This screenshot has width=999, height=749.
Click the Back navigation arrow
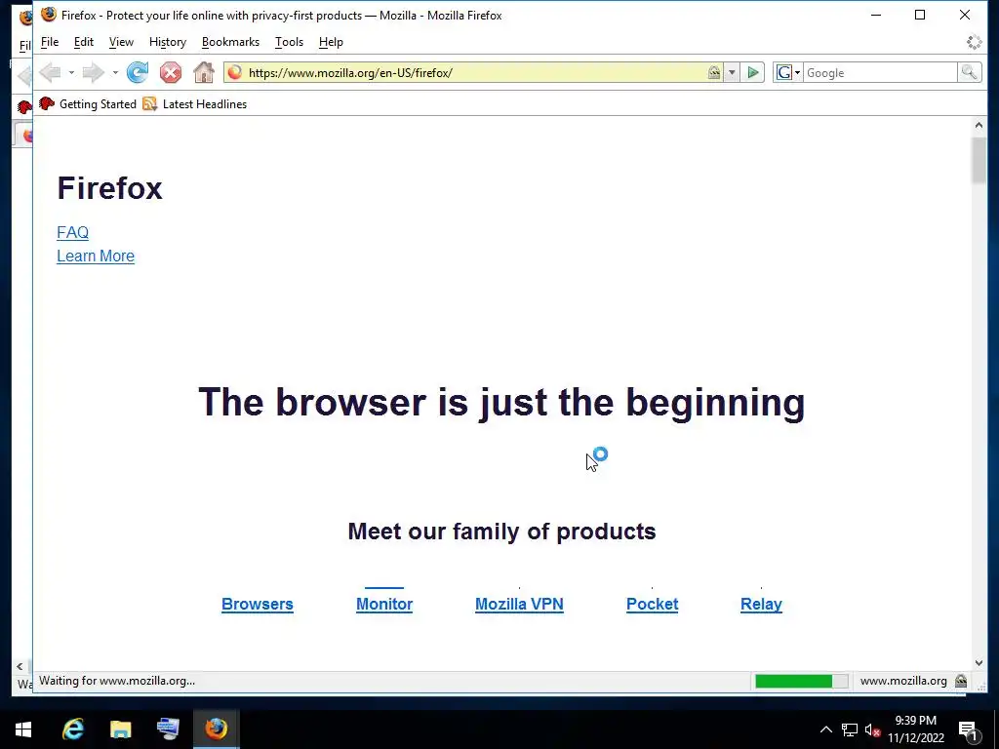coord(50,72)
